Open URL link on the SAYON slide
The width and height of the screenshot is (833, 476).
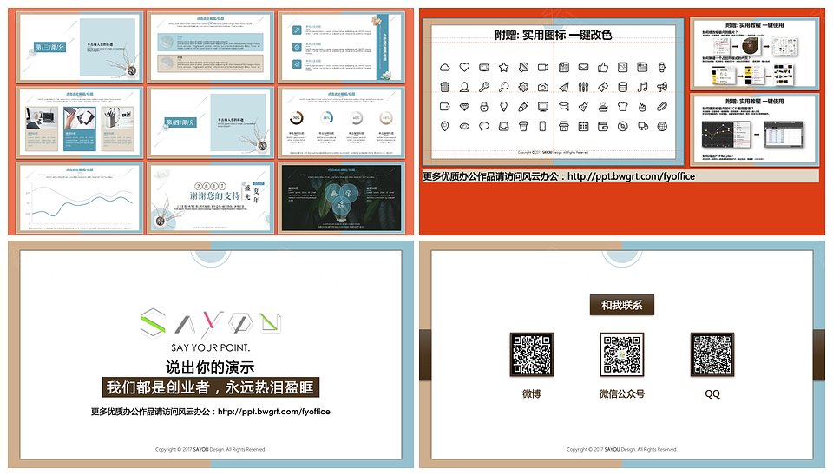click(x=274, y=412)
